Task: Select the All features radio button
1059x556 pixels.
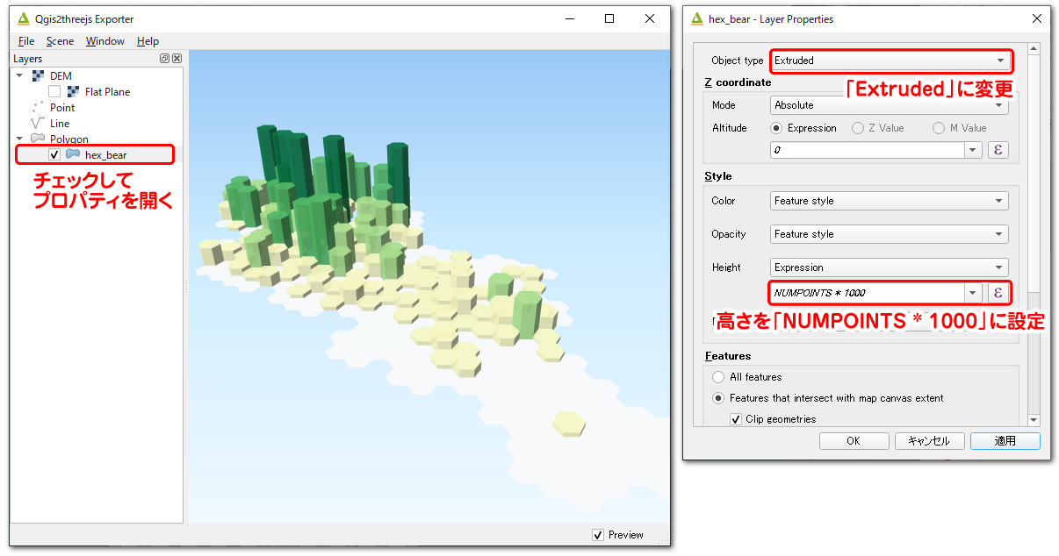Action: [x=717, y=377]
